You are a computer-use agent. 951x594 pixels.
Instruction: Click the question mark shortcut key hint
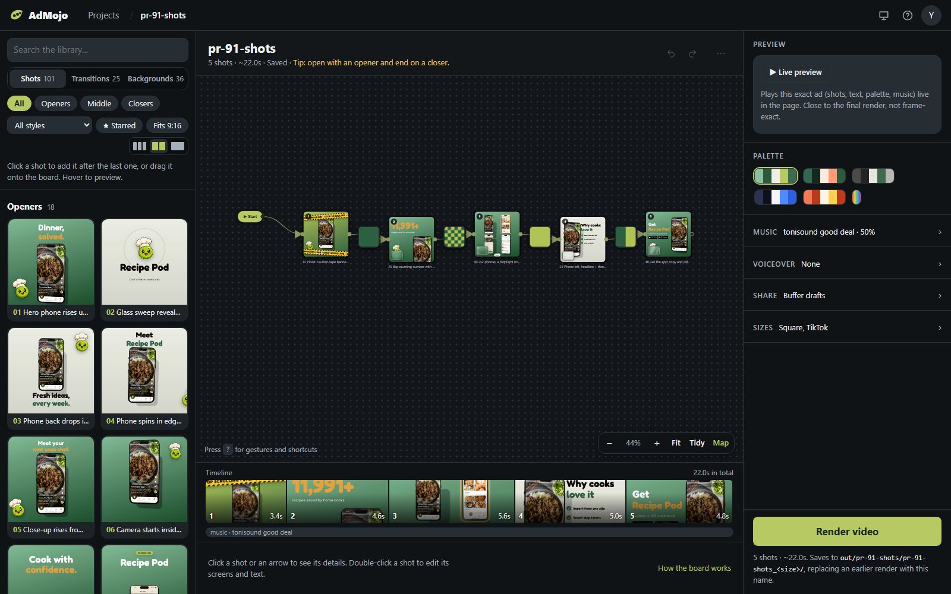pos(228,450)
